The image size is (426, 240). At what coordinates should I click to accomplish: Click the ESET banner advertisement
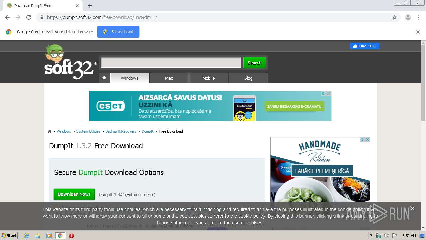(210, 106)
